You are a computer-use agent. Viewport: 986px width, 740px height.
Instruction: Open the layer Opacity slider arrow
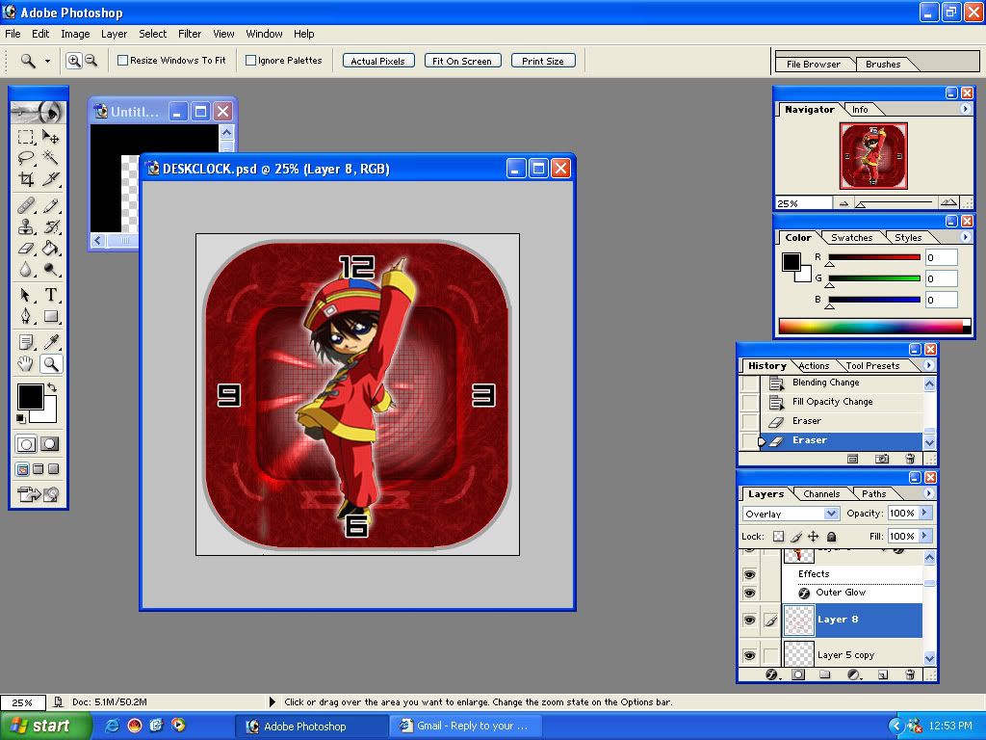coord(924,513)
